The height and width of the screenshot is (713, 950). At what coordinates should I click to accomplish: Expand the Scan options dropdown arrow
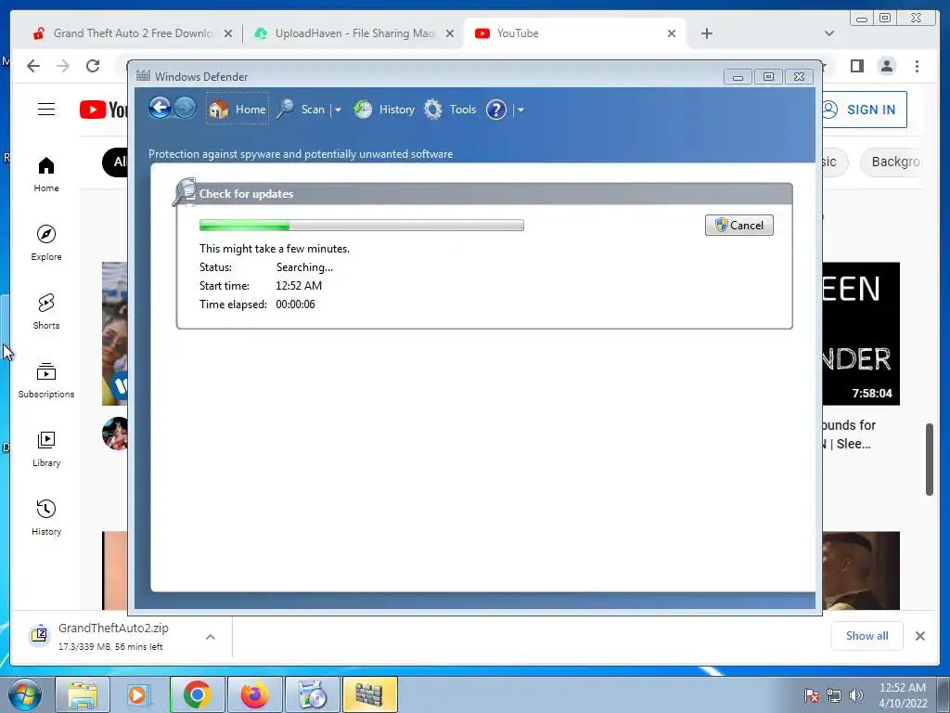click(x=338, y=110)
